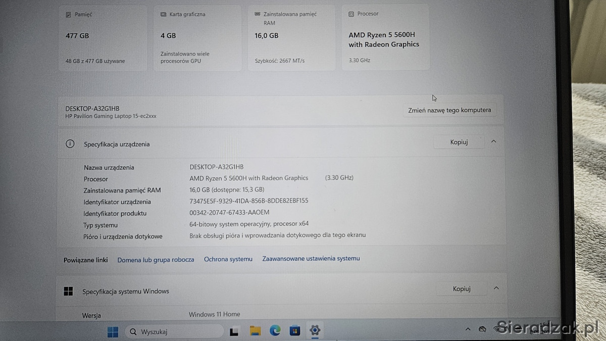Open Microsoft Edge from the taskbar
Viewport: 606px width, 341px height.
275,331
